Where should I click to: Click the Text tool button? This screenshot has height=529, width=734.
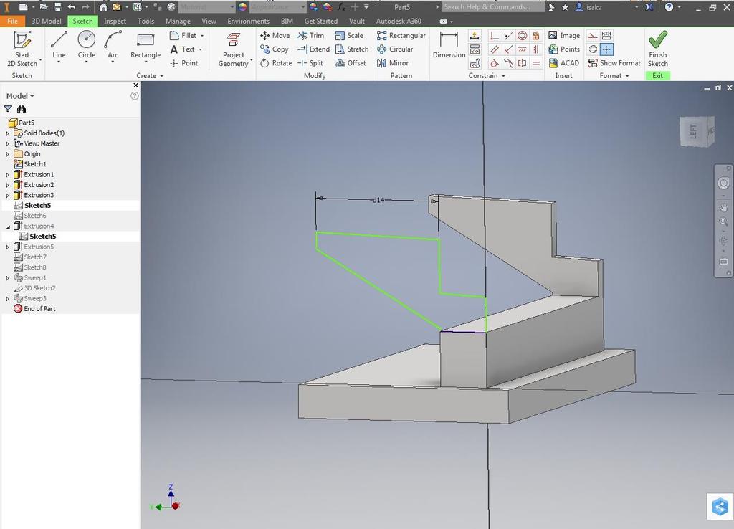[x=186, y=49]
